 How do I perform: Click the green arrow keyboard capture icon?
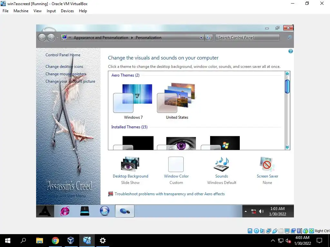pos(312,231)
